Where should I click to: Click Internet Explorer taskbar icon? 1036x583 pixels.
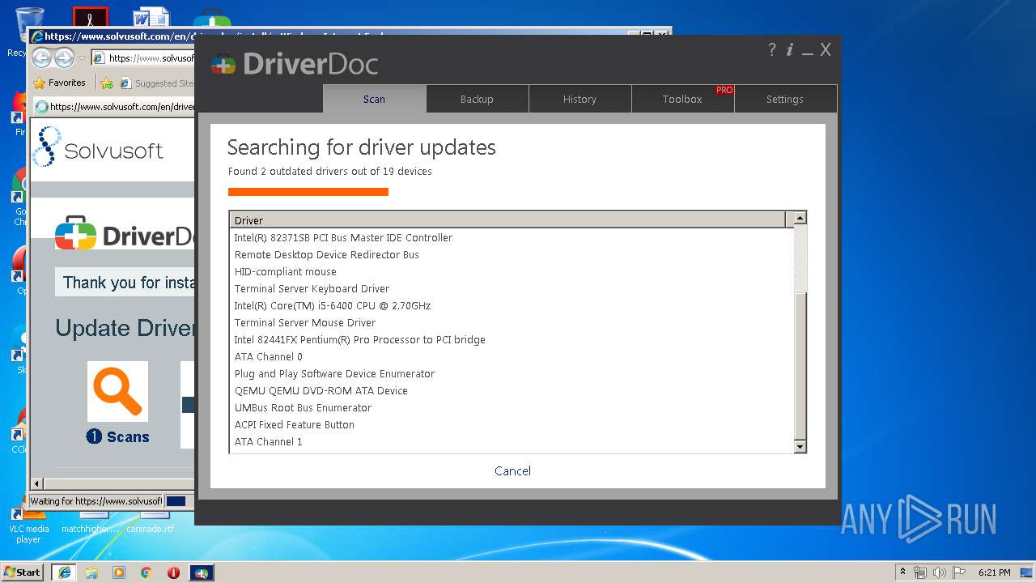coord(64,572)
